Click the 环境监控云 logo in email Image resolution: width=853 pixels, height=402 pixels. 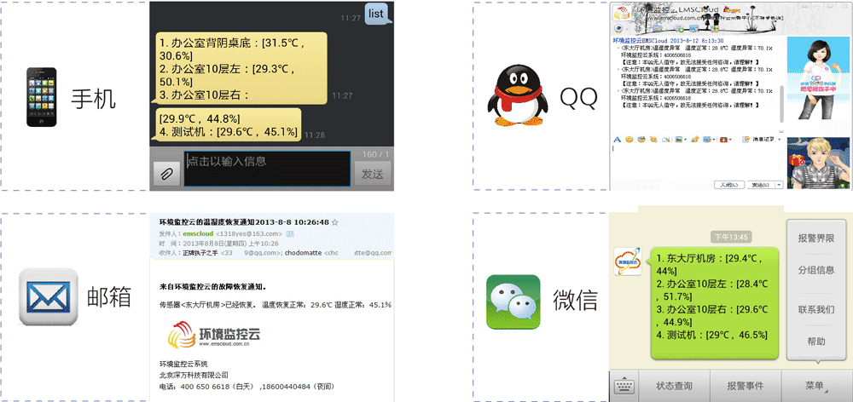(214, 335)
